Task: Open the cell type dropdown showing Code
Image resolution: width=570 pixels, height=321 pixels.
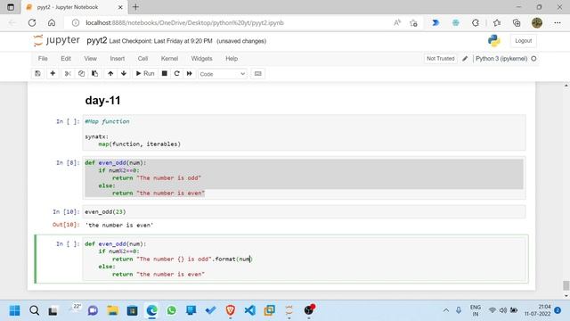Action: [222, 74]
